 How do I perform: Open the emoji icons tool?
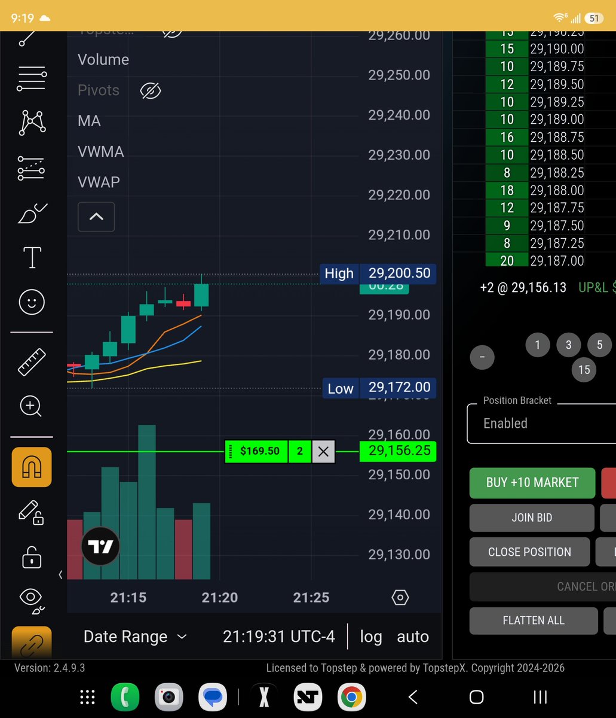32,302
